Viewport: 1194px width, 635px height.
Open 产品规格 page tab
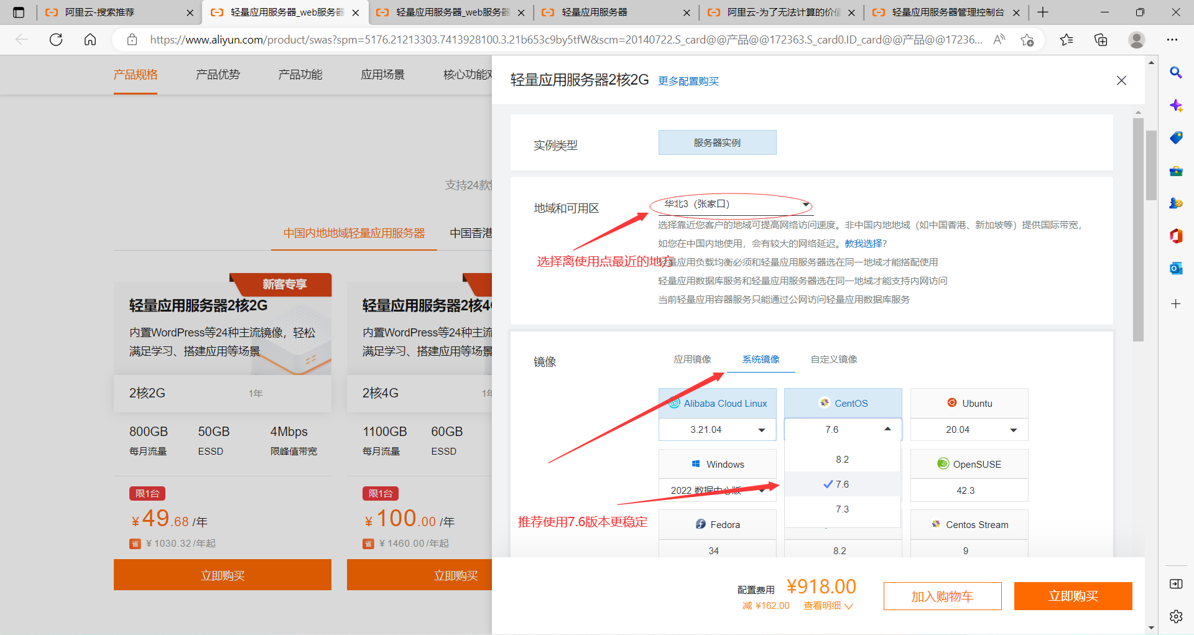tap(136, 75)
